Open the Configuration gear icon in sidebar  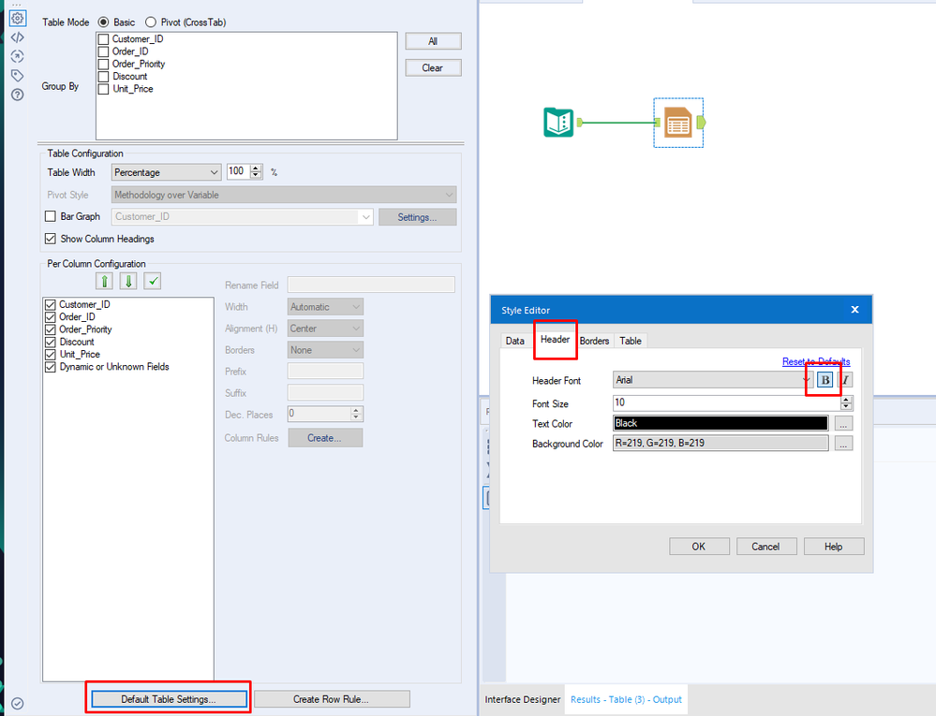pyautogui.click(x=17, y=18)
